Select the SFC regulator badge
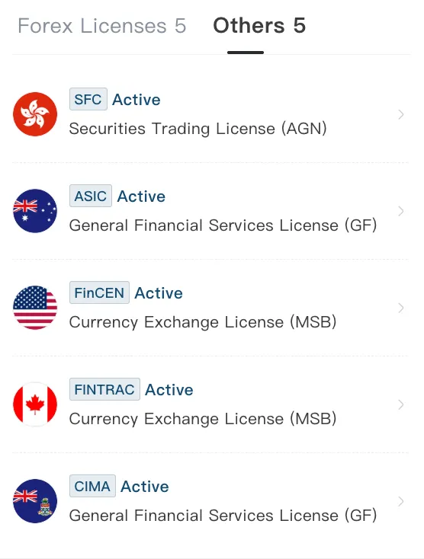The width and height of the screenshot is (424, 559). click(x=88, y=99)
